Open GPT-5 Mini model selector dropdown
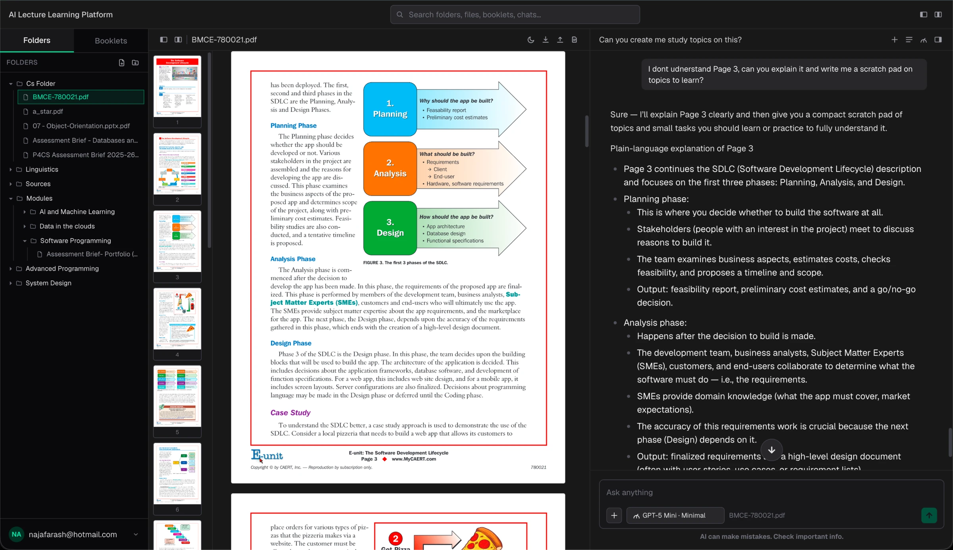Viewport: 953px width, 550px height. (675, 515)
